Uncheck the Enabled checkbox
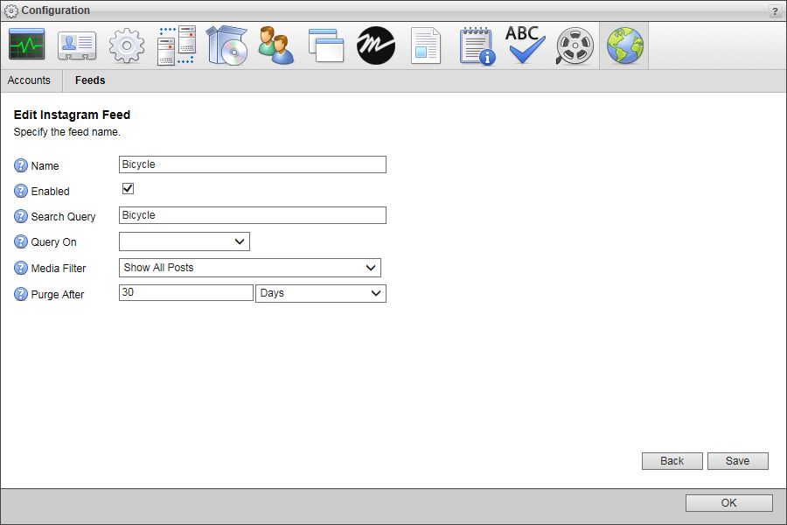787x525 pixels. pos(128,189)
